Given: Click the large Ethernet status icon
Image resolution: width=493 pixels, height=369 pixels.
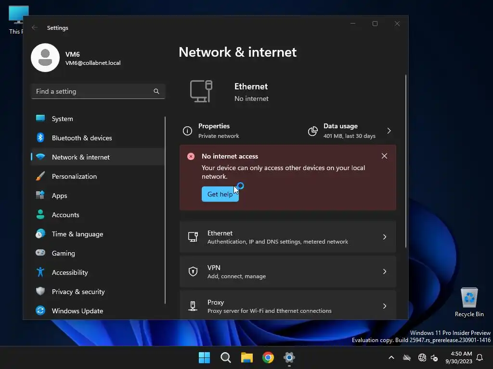Looking at the screenshot, I should point(201,91).
